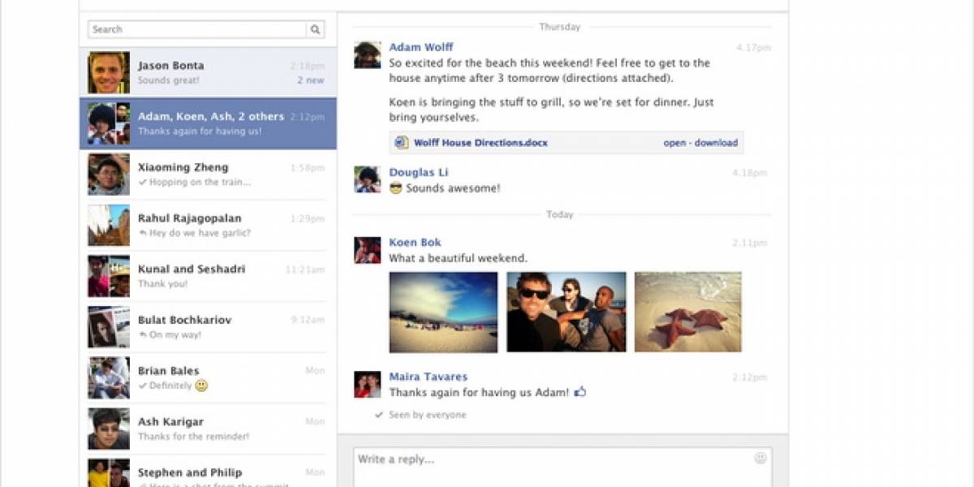This screenshot has height=487, width=974.
Task: Click the checkmark icon in Xiaoming's row
Action: [x=143, y=183]
